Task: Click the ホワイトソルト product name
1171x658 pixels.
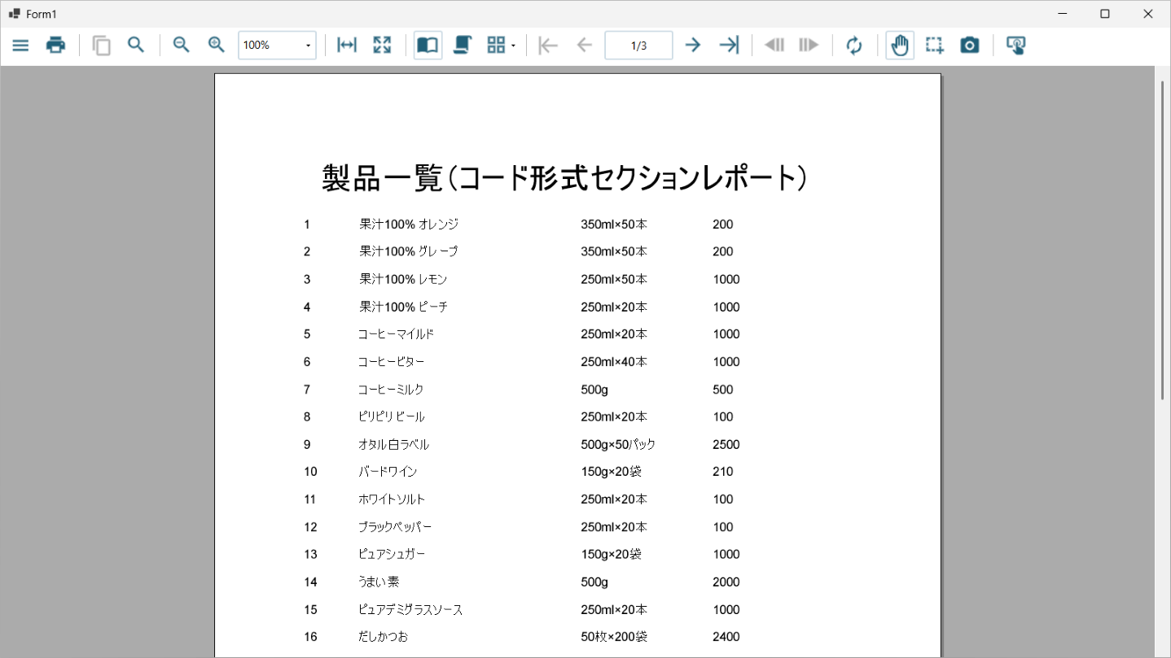Action: [x=392, y=499]
